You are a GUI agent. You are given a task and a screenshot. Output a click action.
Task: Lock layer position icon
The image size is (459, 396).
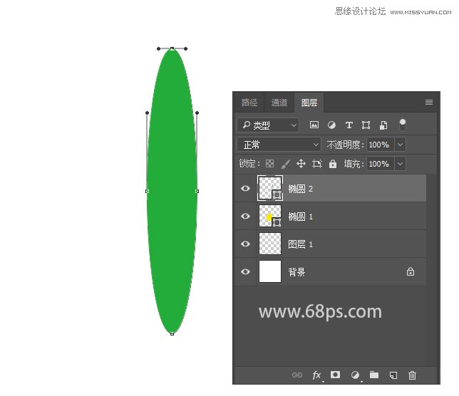301,164
